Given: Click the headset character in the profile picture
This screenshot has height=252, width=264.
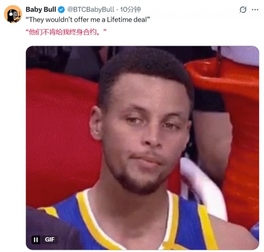Looking at the screenshot, I should [x=13, y=15].
